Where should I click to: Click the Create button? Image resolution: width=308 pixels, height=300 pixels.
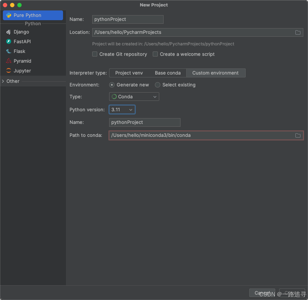(x=292, y=293)
